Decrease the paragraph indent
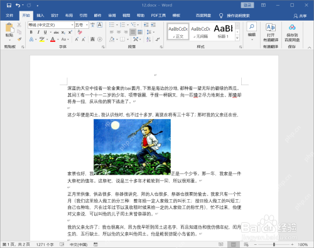The width and height of the screenshot is (314, 248). (146, 25)
